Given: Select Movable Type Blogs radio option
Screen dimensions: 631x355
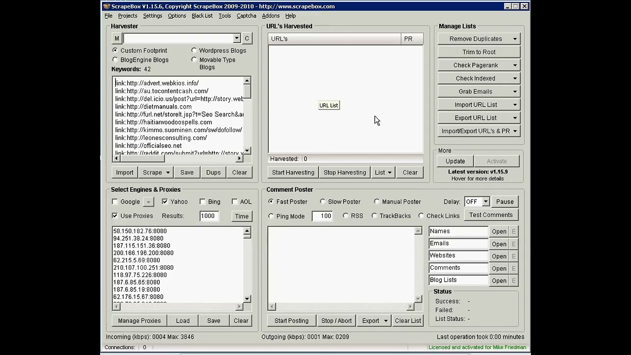Looking at the screenshot, I should (194, 60).
